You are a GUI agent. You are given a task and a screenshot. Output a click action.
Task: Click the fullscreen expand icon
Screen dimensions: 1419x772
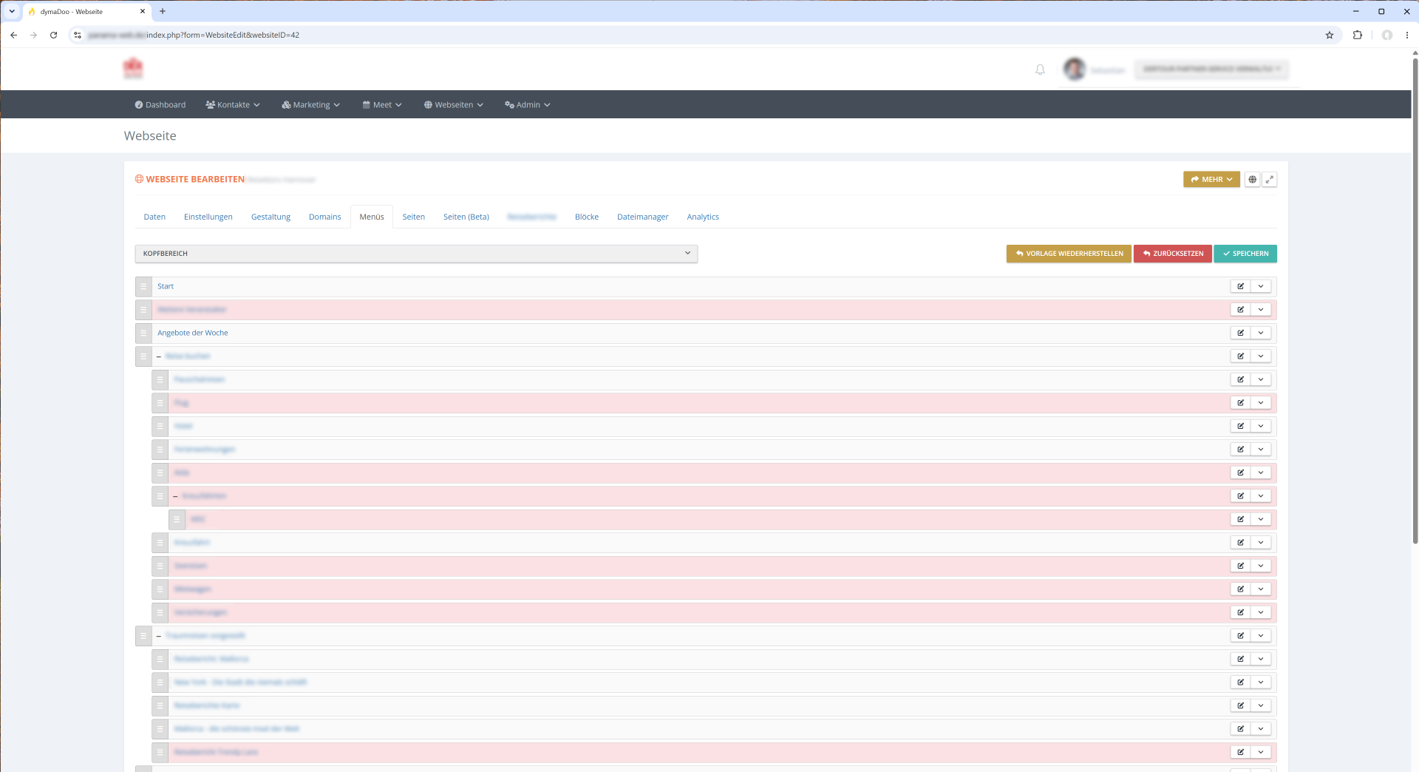point(1270,180)
